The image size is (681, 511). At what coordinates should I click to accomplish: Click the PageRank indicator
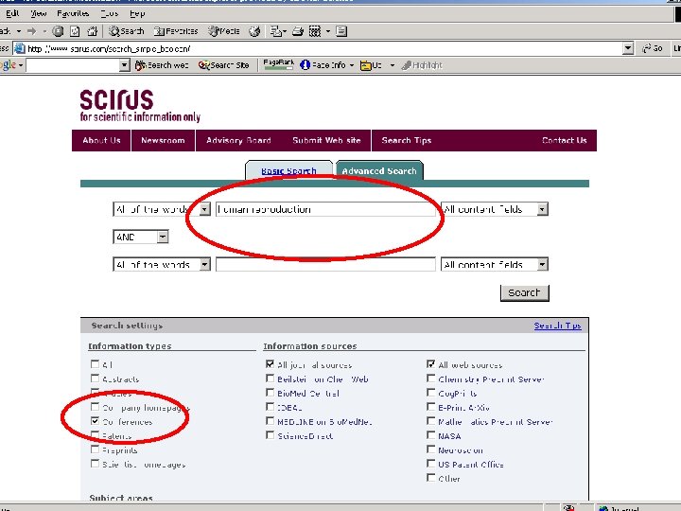point(278,64)
